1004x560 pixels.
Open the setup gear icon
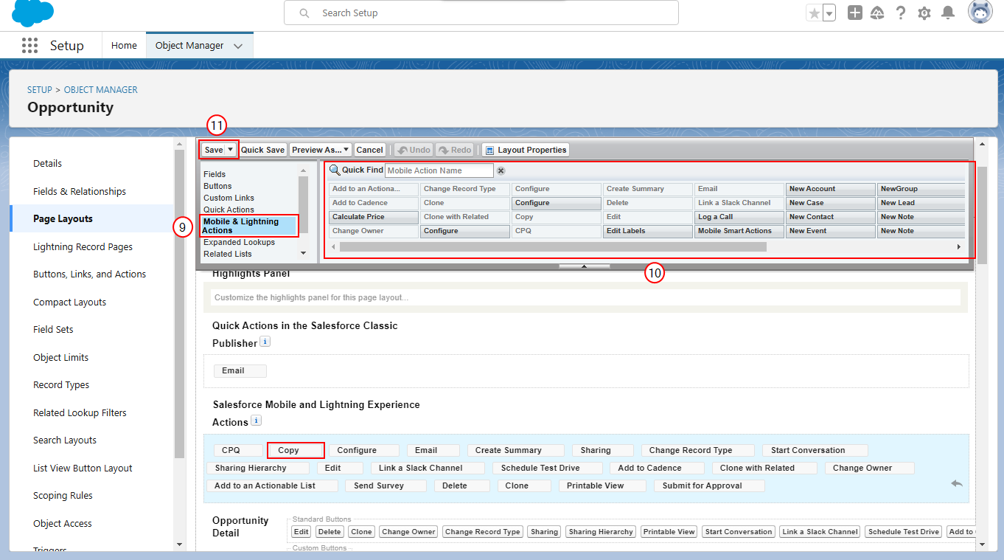[924, 13]
